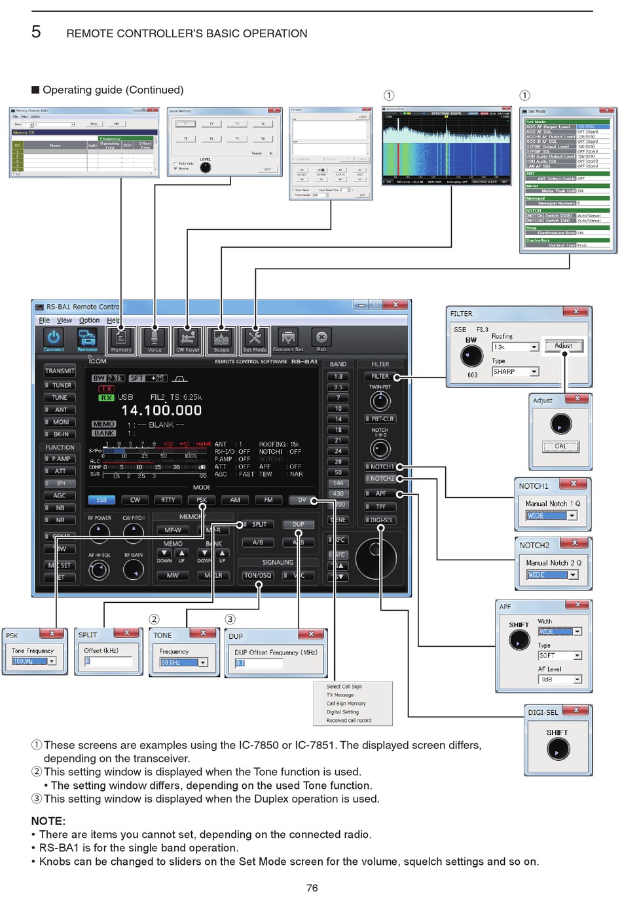Toggle the MONI button

click(60, 422)
